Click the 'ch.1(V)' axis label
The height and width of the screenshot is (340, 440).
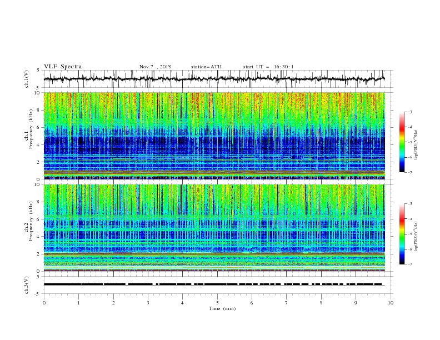pyautogui.click(x=27, y=79)
